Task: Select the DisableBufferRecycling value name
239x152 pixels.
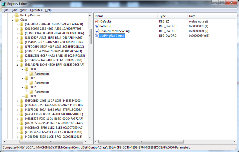Action: pyautogui.click(x=114, y=31)
